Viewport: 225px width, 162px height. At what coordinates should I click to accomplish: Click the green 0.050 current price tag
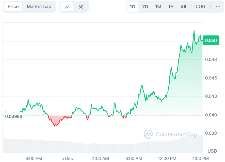211,40
